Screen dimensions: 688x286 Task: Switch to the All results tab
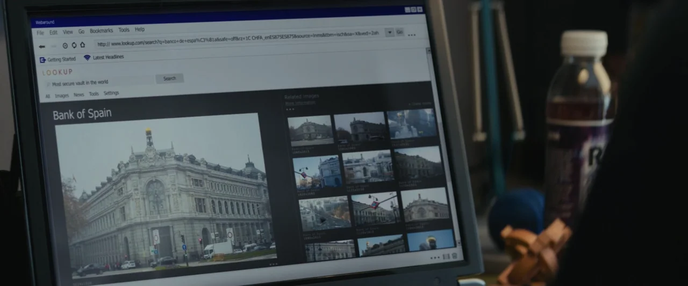[x=47, y=97]
